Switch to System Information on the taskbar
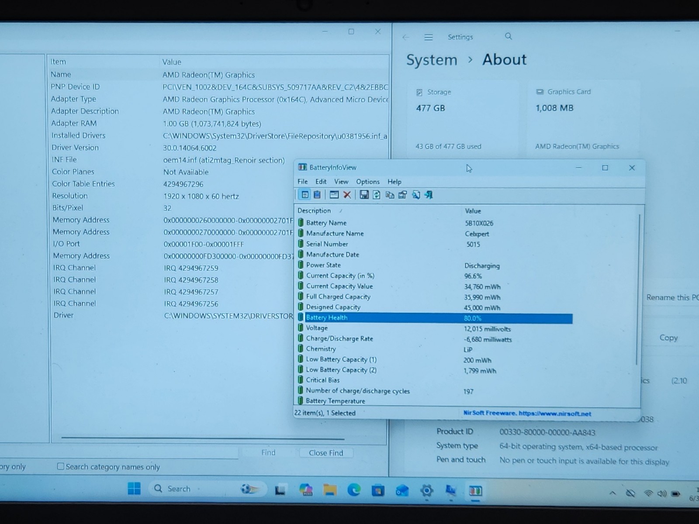Viewport: 699px width, 524px height. (451, 490)
